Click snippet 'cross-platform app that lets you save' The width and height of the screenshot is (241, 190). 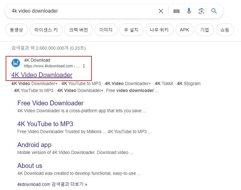pos(105,111)
